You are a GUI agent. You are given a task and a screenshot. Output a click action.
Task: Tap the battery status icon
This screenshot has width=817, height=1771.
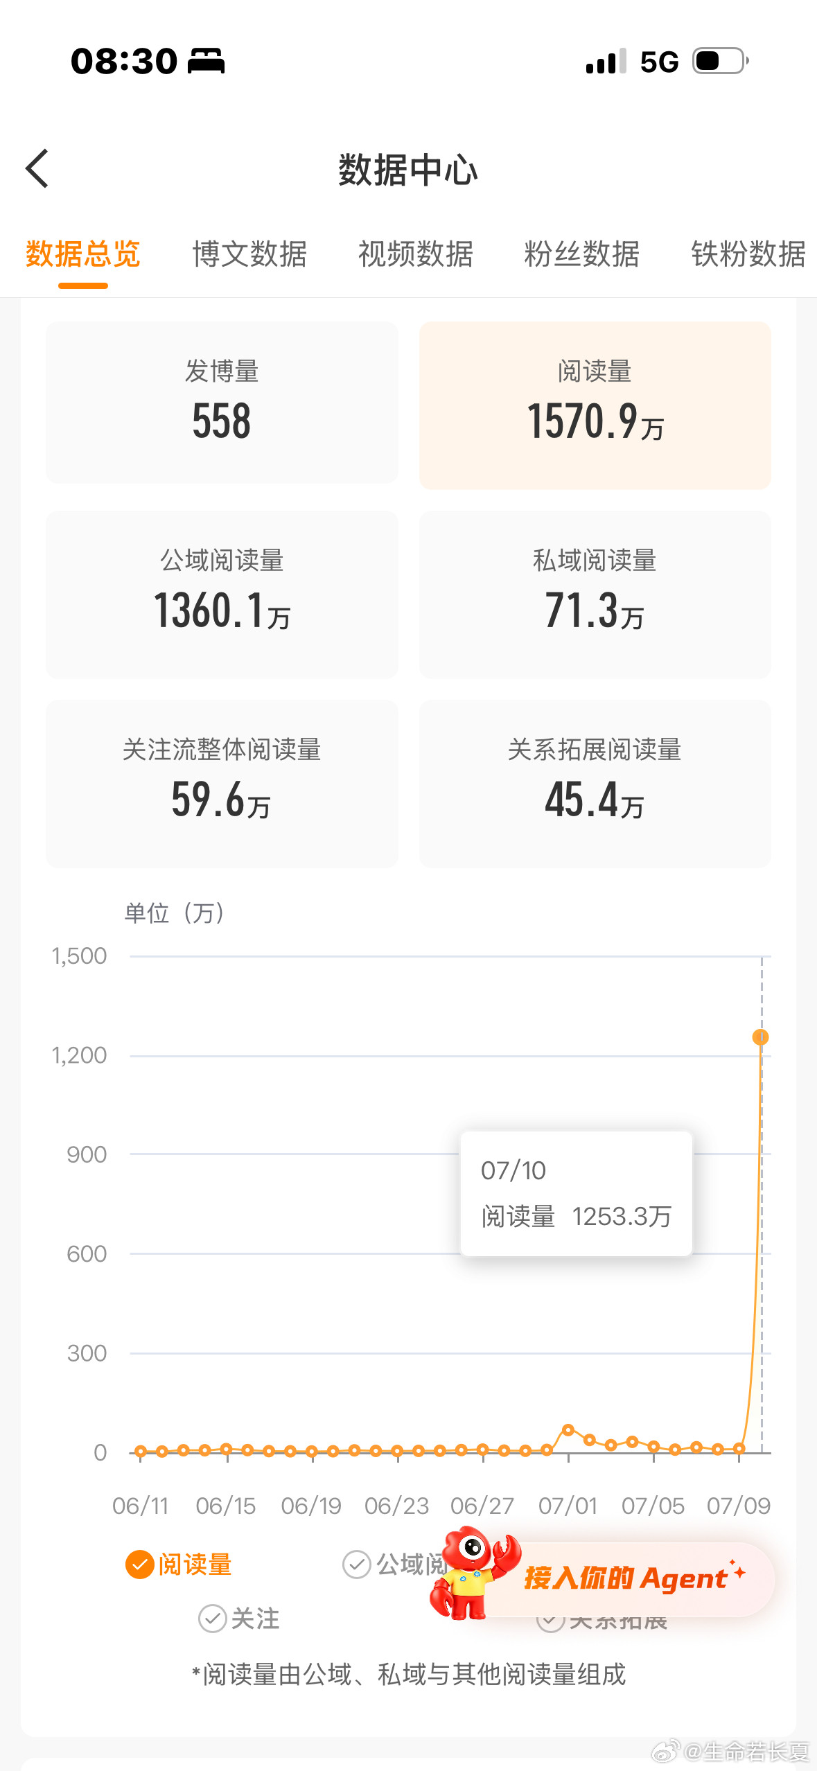pyautogui.click(x=721, y=61)
